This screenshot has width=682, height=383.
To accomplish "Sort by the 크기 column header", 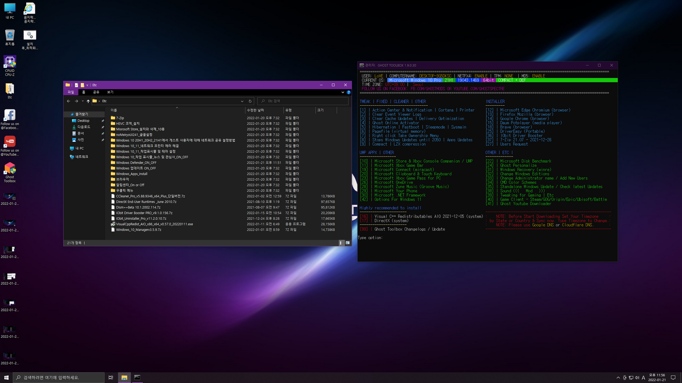I will (x=326, y=110).
